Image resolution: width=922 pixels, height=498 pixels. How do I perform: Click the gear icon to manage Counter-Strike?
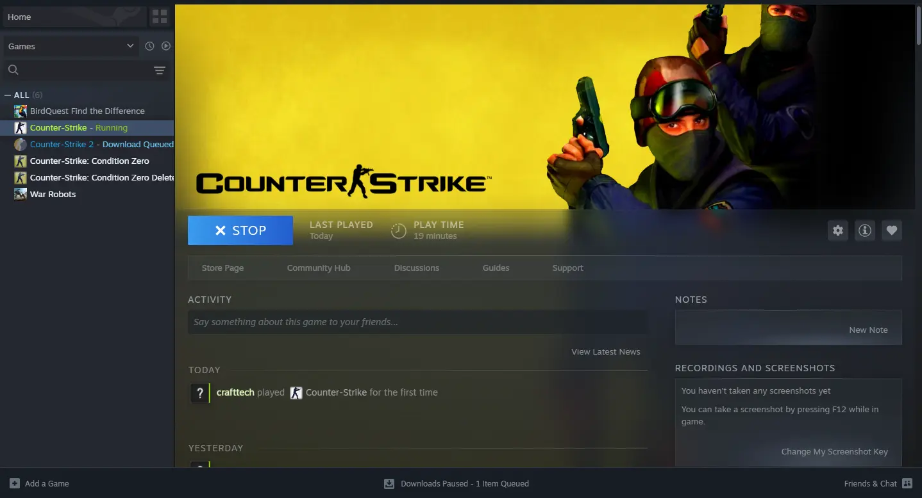[x=838, y=230]
